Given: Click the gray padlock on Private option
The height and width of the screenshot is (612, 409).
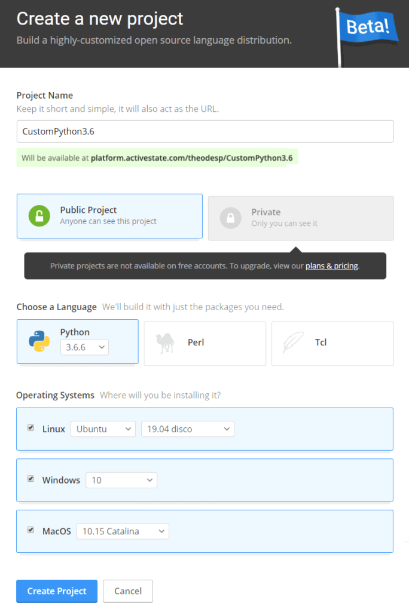Looking at the screenshot, I should (x=230, y=218).
